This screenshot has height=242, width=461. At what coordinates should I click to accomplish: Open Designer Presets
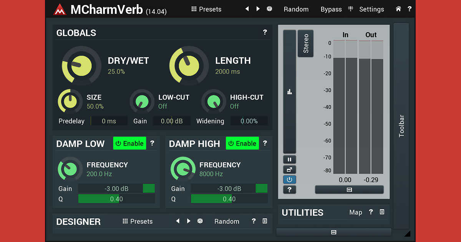pos(138,221)
